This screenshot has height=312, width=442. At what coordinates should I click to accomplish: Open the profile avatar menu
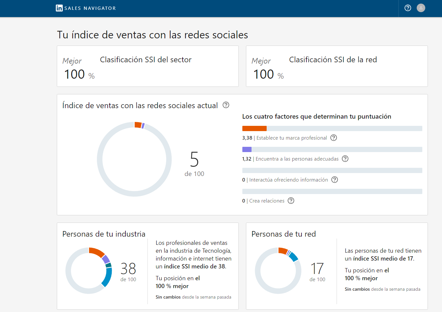tap(421, 8)
